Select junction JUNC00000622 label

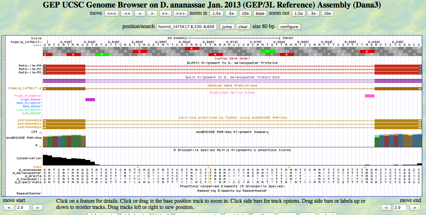coord(29,127)
